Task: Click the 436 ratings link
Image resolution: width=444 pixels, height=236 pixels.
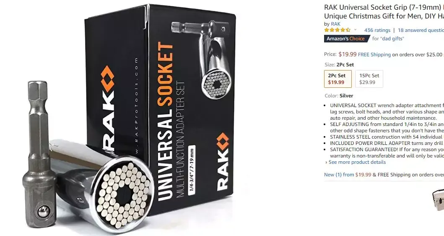Action: pyautogui.click(x=377, y=30)
